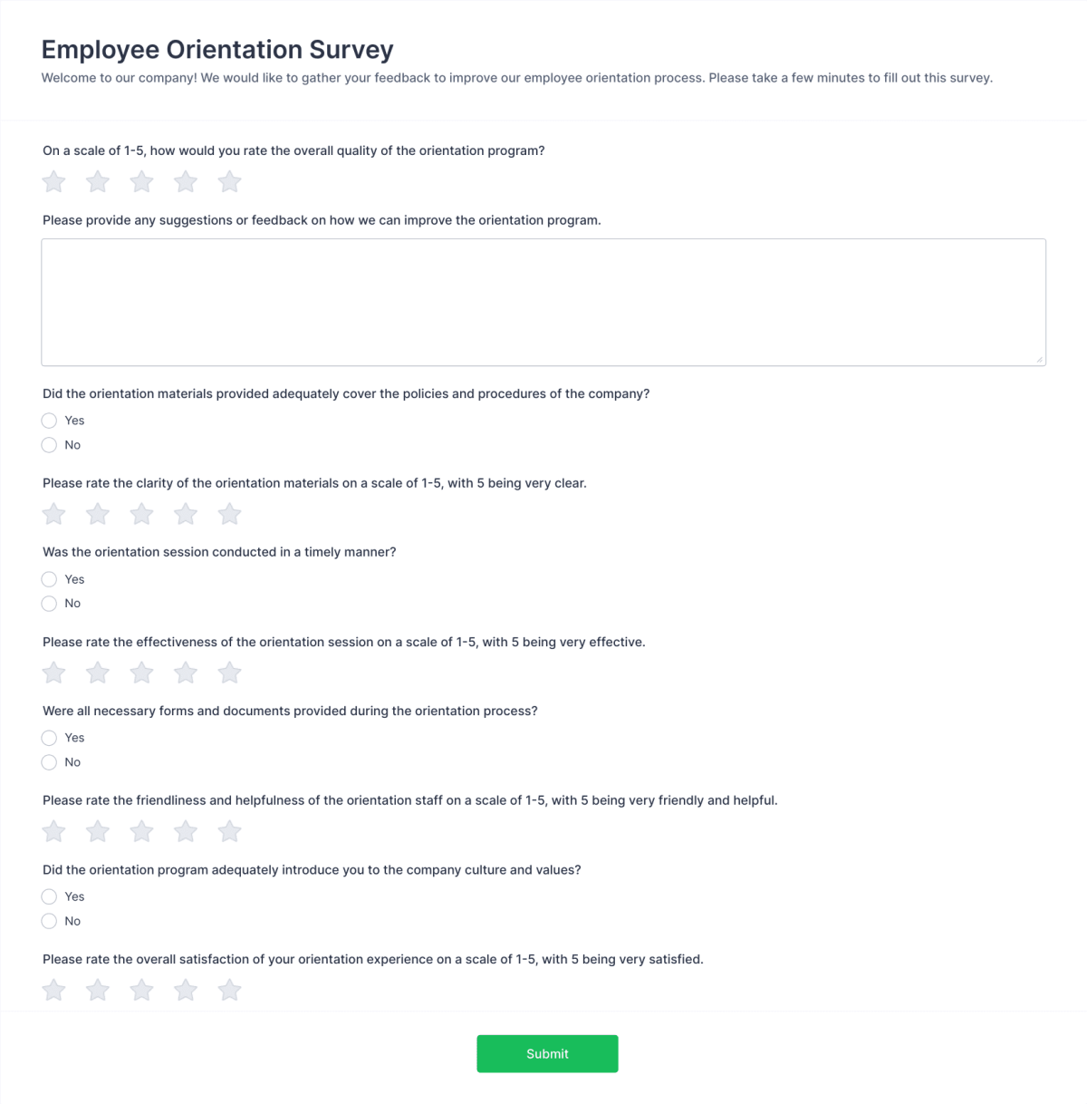
Task: Select Yes for culture and values question
Action: point(49,896)
